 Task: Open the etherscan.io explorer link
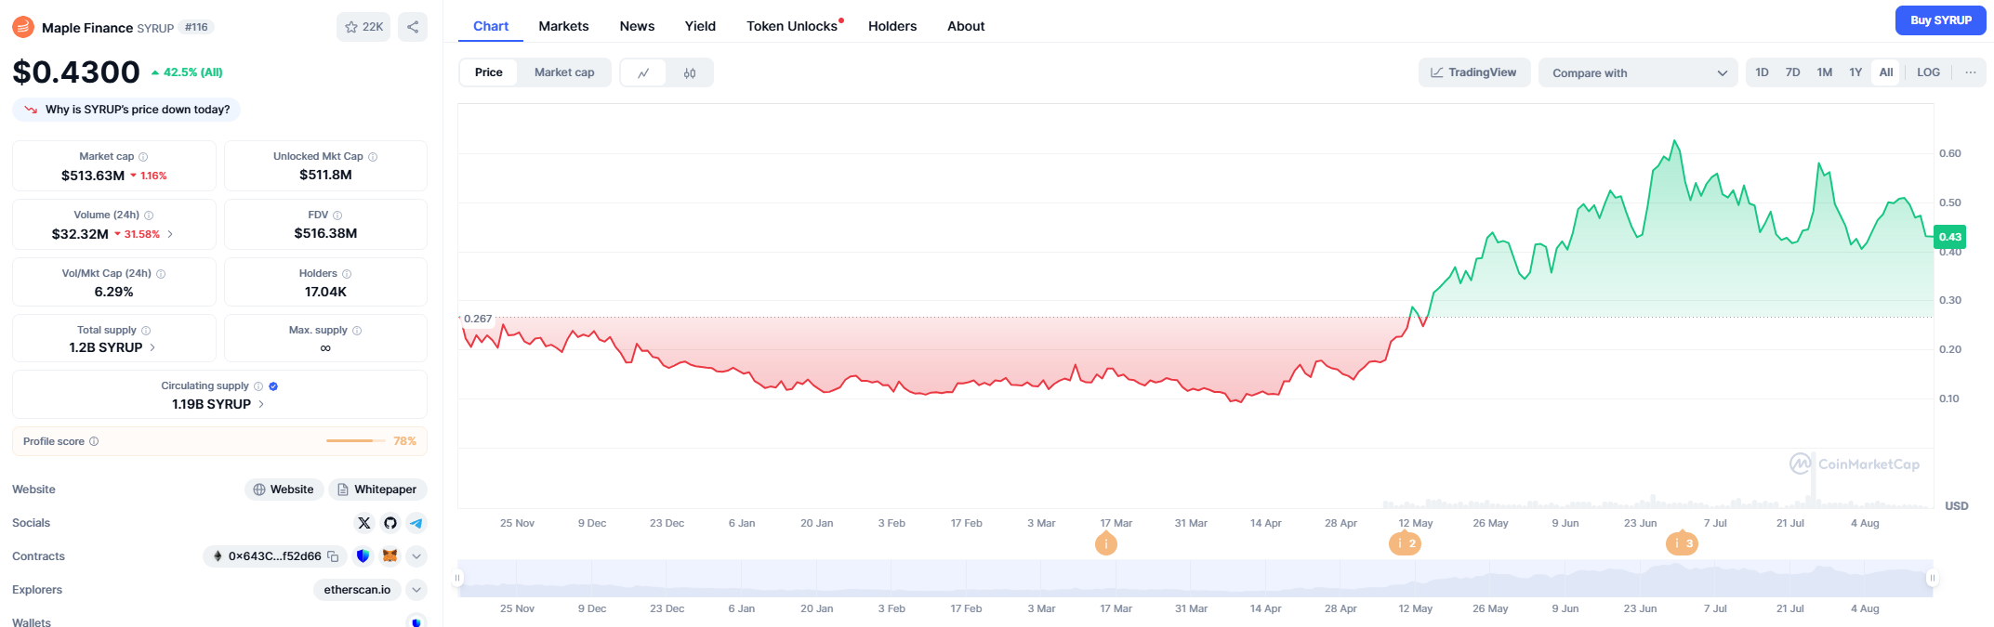point(357,590)
